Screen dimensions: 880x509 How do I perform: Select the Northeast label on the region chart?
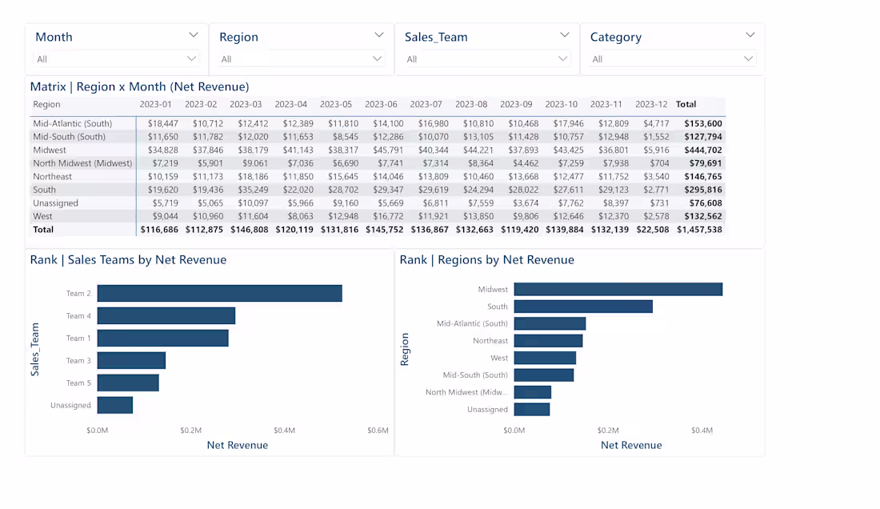pos(490,340)
